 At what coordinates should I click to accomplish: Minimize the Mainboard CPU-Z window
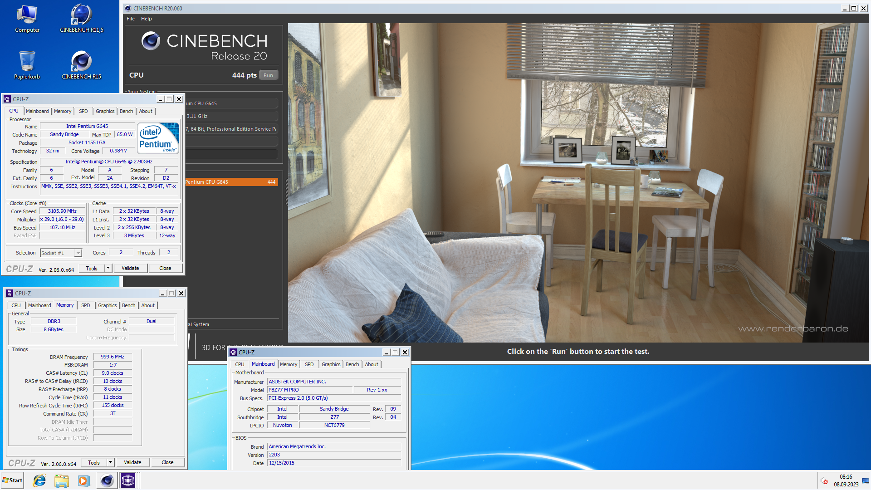pyautogui.click(x=386, y=352)
